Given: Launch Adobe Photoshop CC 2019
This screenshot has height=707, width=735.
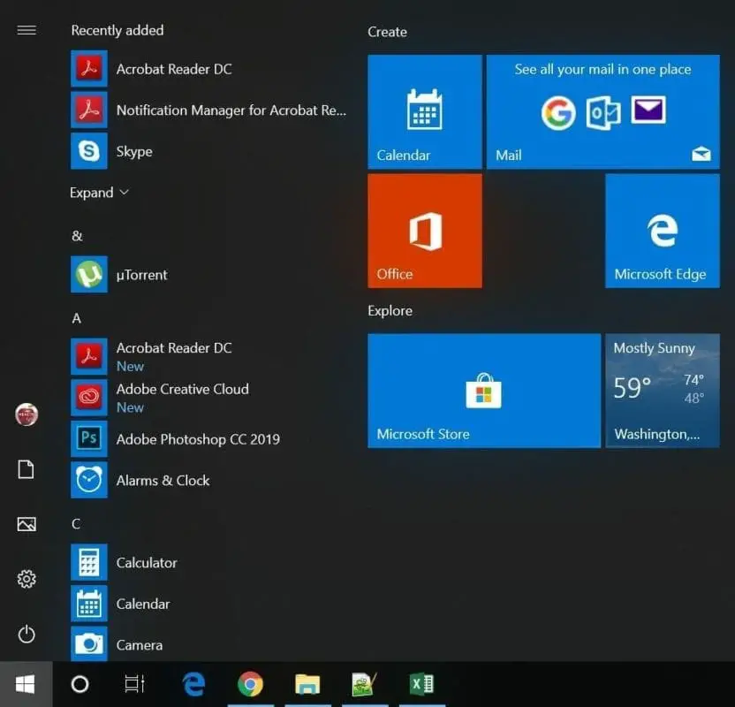Looking at the screenshot, I should point(208,439).
